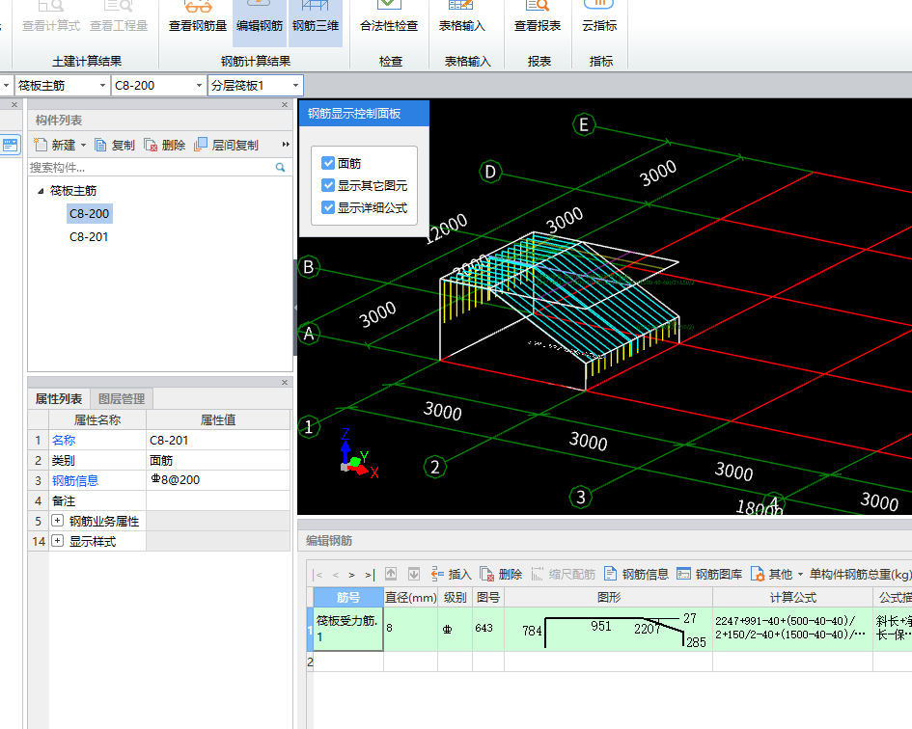Go to first rebar record
The width and height of the screenshot is (912, 729).
pyautogui.click(x=318, y=575)
